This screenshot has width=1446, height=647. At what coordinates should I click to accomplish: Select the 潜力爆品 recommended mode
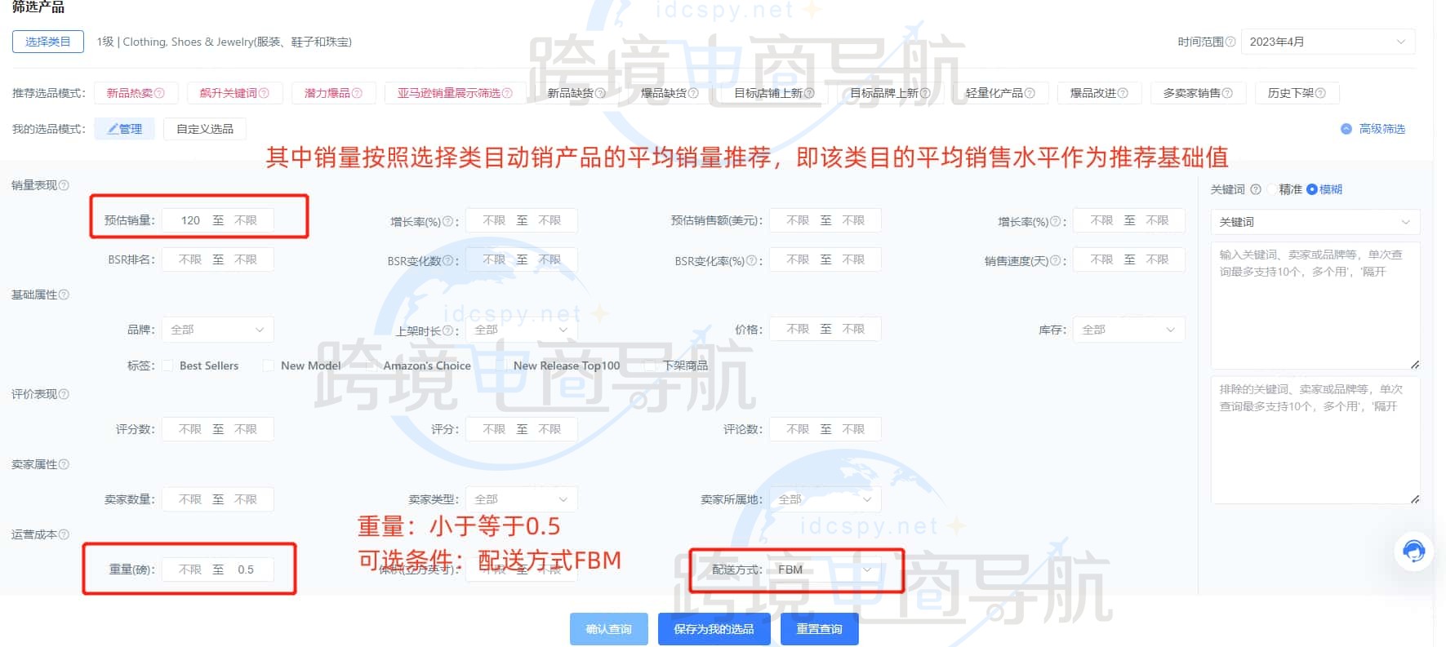point(333,93)
